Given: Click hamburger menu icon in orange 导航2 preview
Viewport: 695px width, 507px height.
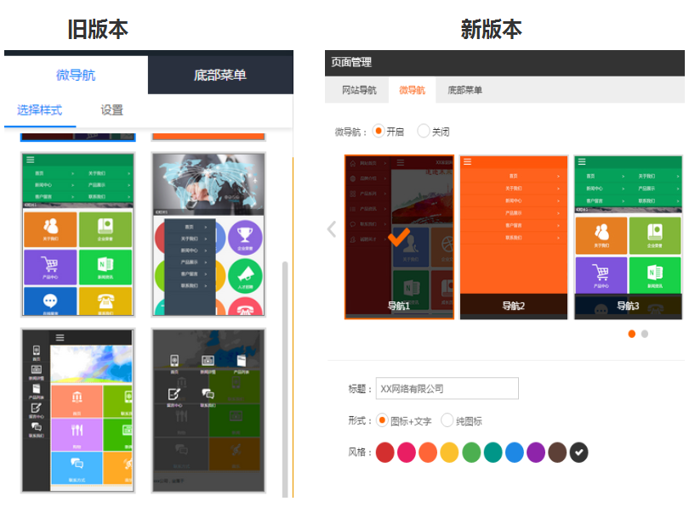Looking at the screenshot, I should 467,161.
